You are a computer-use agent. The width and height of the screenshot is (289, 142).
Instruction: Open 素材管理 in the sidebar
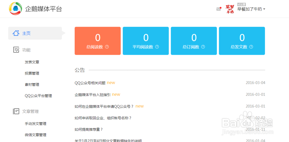[32, 85]
